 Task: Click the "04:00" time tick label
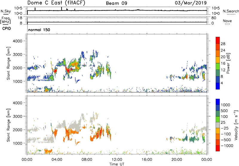pos(57,160)
